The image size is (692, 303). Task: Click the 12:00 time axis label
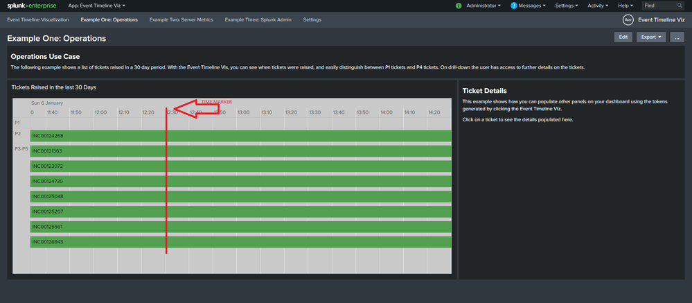pyautogui.click(x=100, y=112)
